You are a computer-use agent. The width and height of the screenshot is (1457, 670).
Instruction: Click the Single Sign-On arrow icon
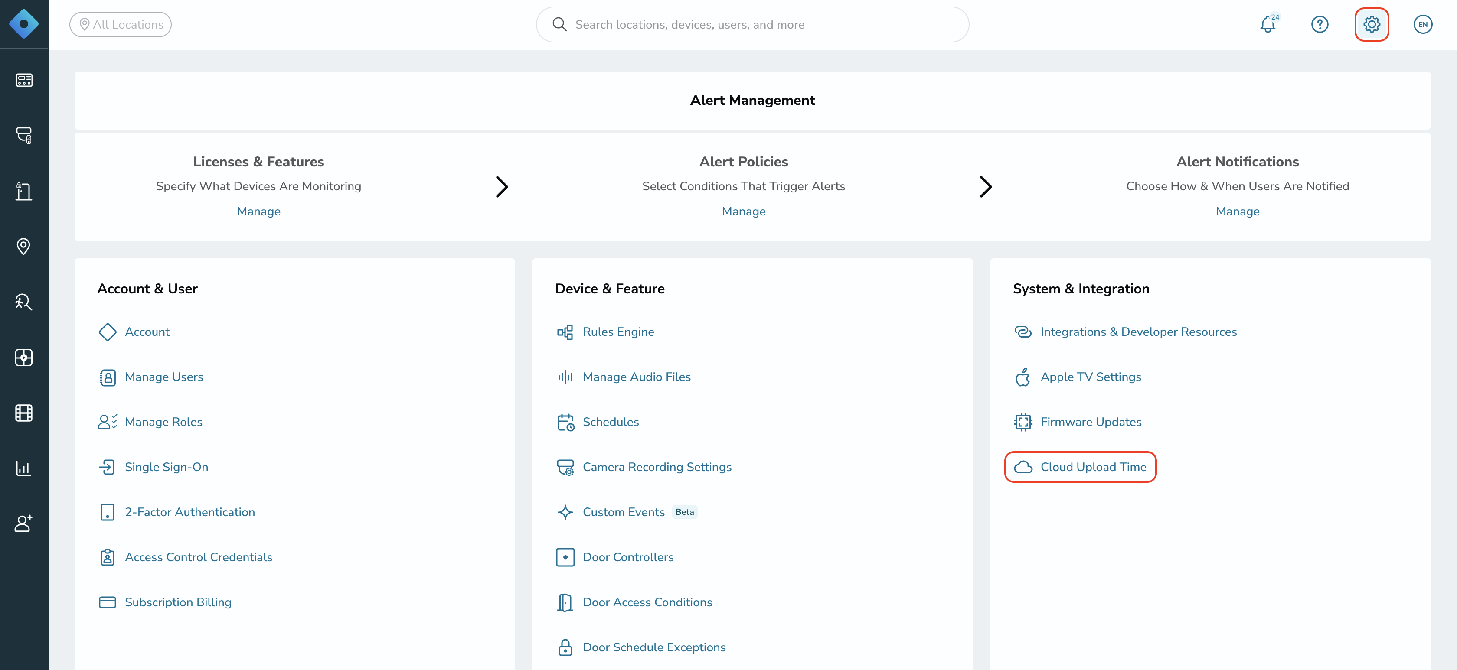[108, 467]
